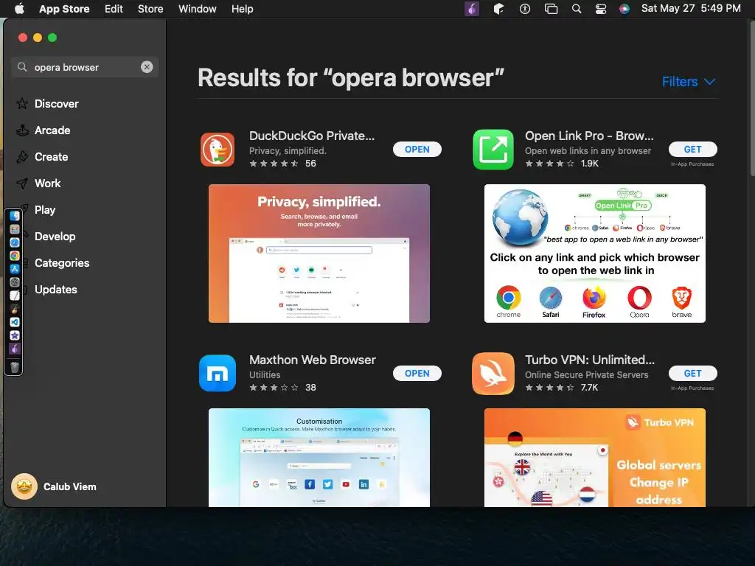Open the Discover section in the sidebar
755x566 pixels.
(56, 103)
